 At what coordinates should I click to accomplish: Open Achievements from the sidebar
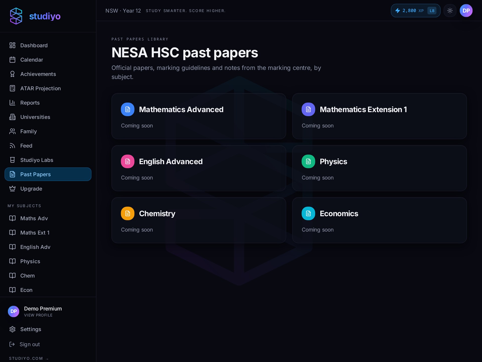coord(48,74)
